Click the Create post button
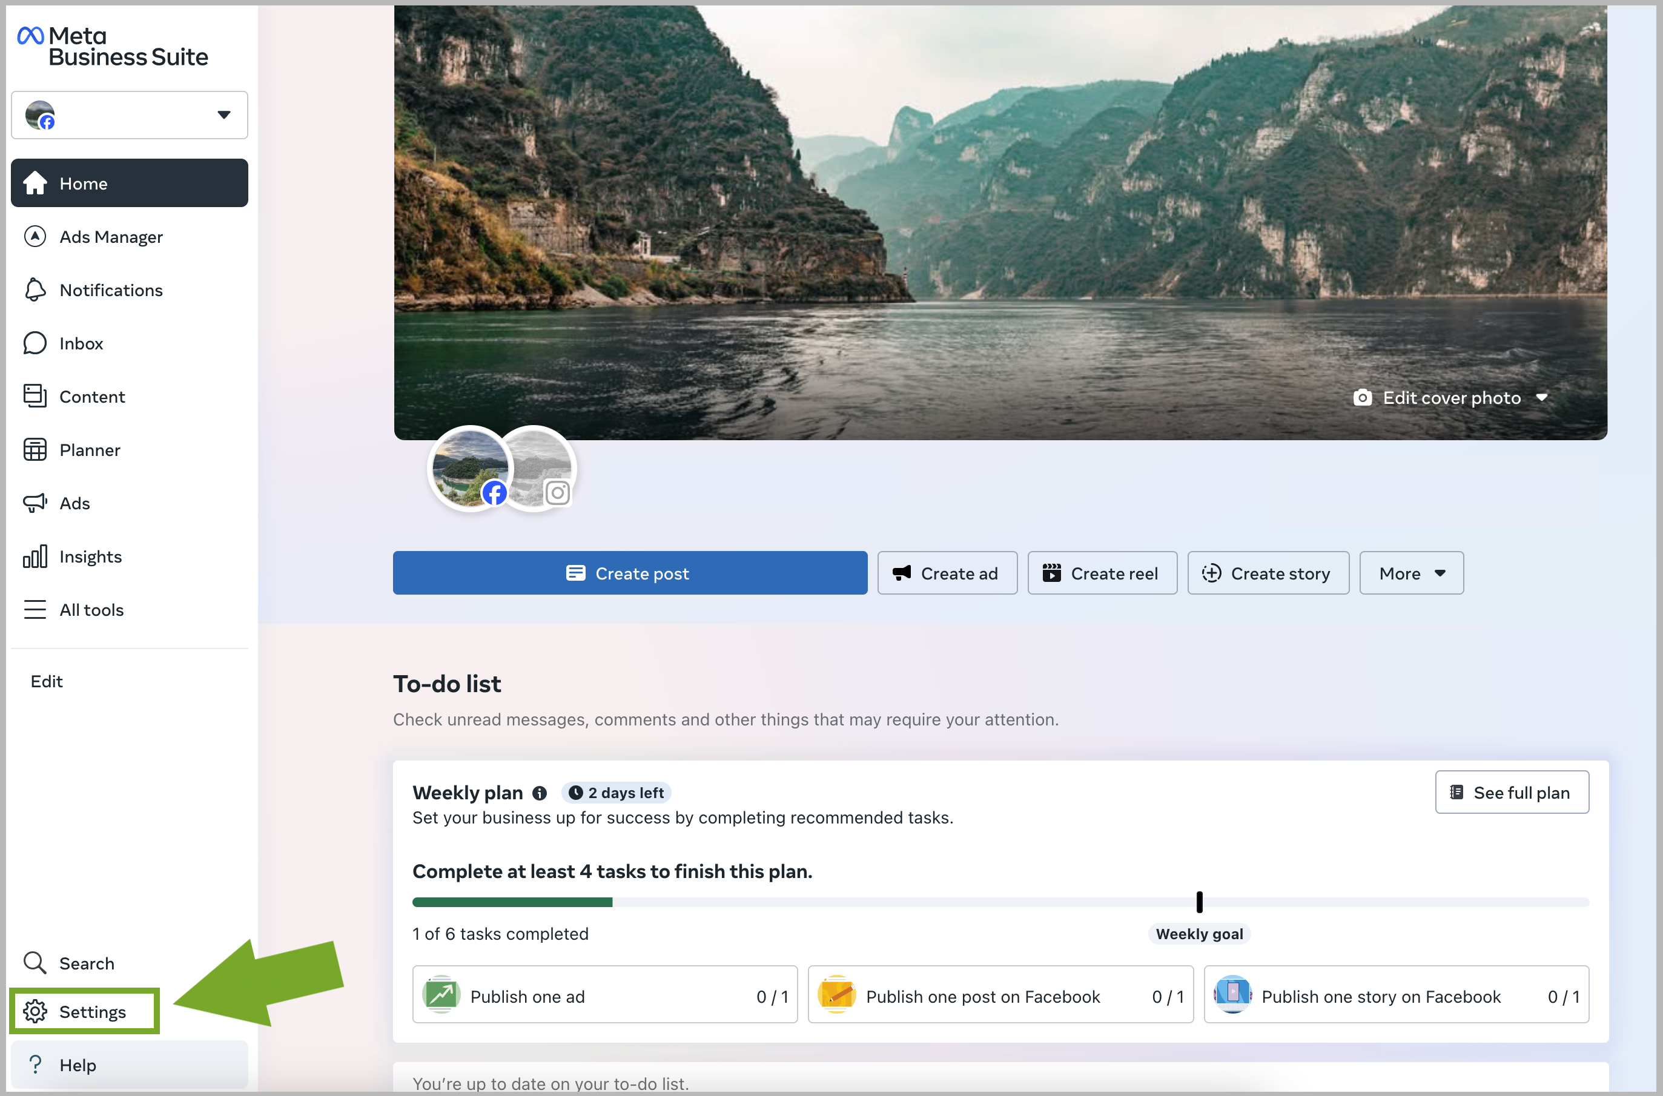The height and width of the screenshot is (1096, 1663). point(630,573)
